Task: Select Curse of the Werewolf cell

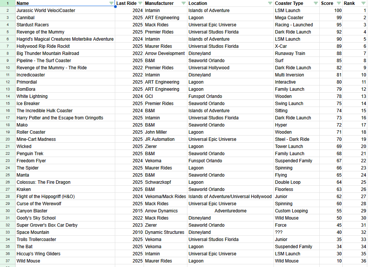Action: tap(65, 204)
